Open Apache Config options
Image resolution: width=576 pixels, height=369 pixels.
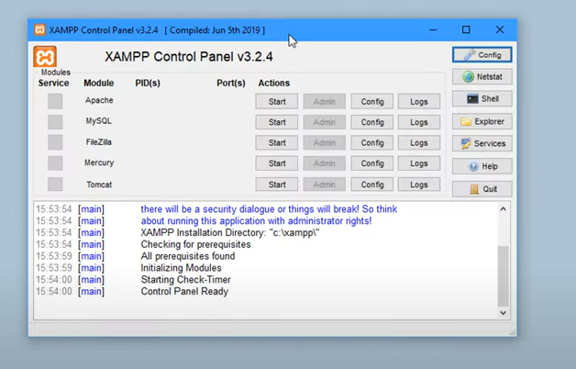coord(372,102)
